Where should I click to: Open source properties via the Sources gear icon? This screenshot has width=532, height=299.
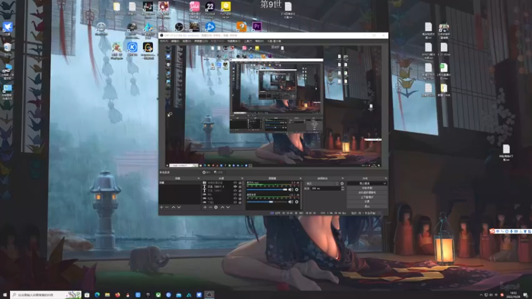click(x=215, y=207)
